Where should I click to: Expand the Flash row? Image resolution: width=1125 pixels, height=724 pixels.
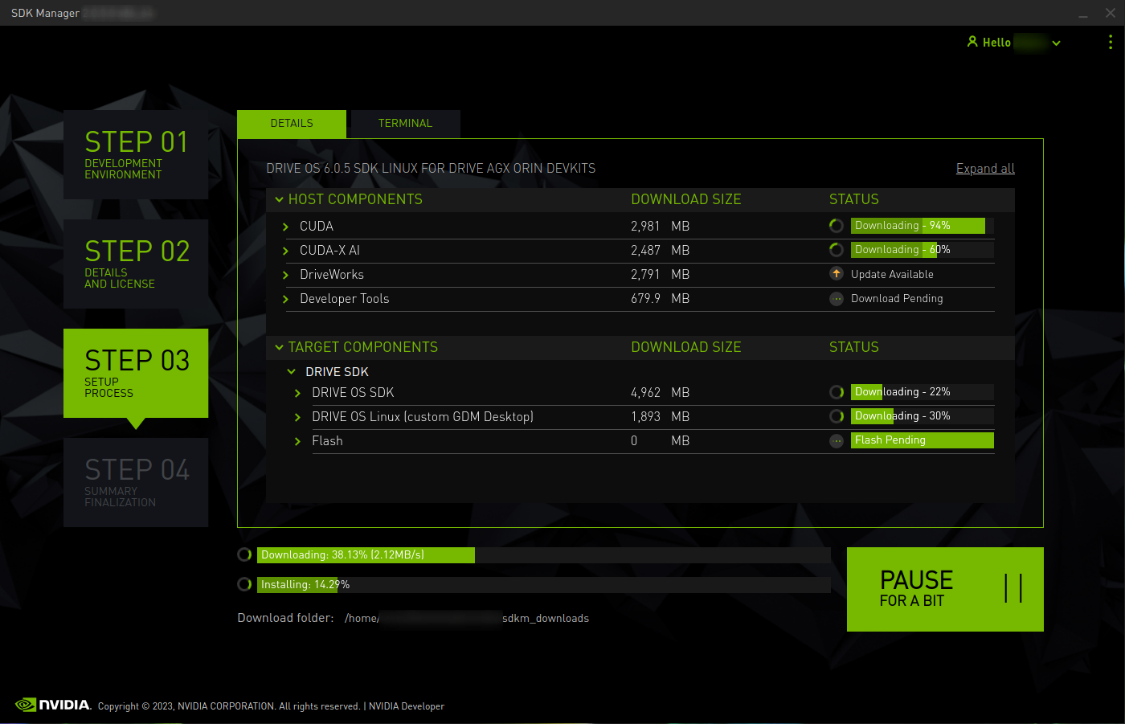(297, 441)
